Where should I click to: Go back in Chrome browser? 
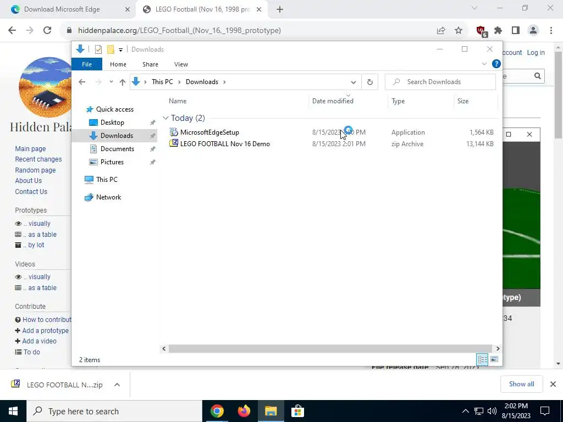click(12, 31)
